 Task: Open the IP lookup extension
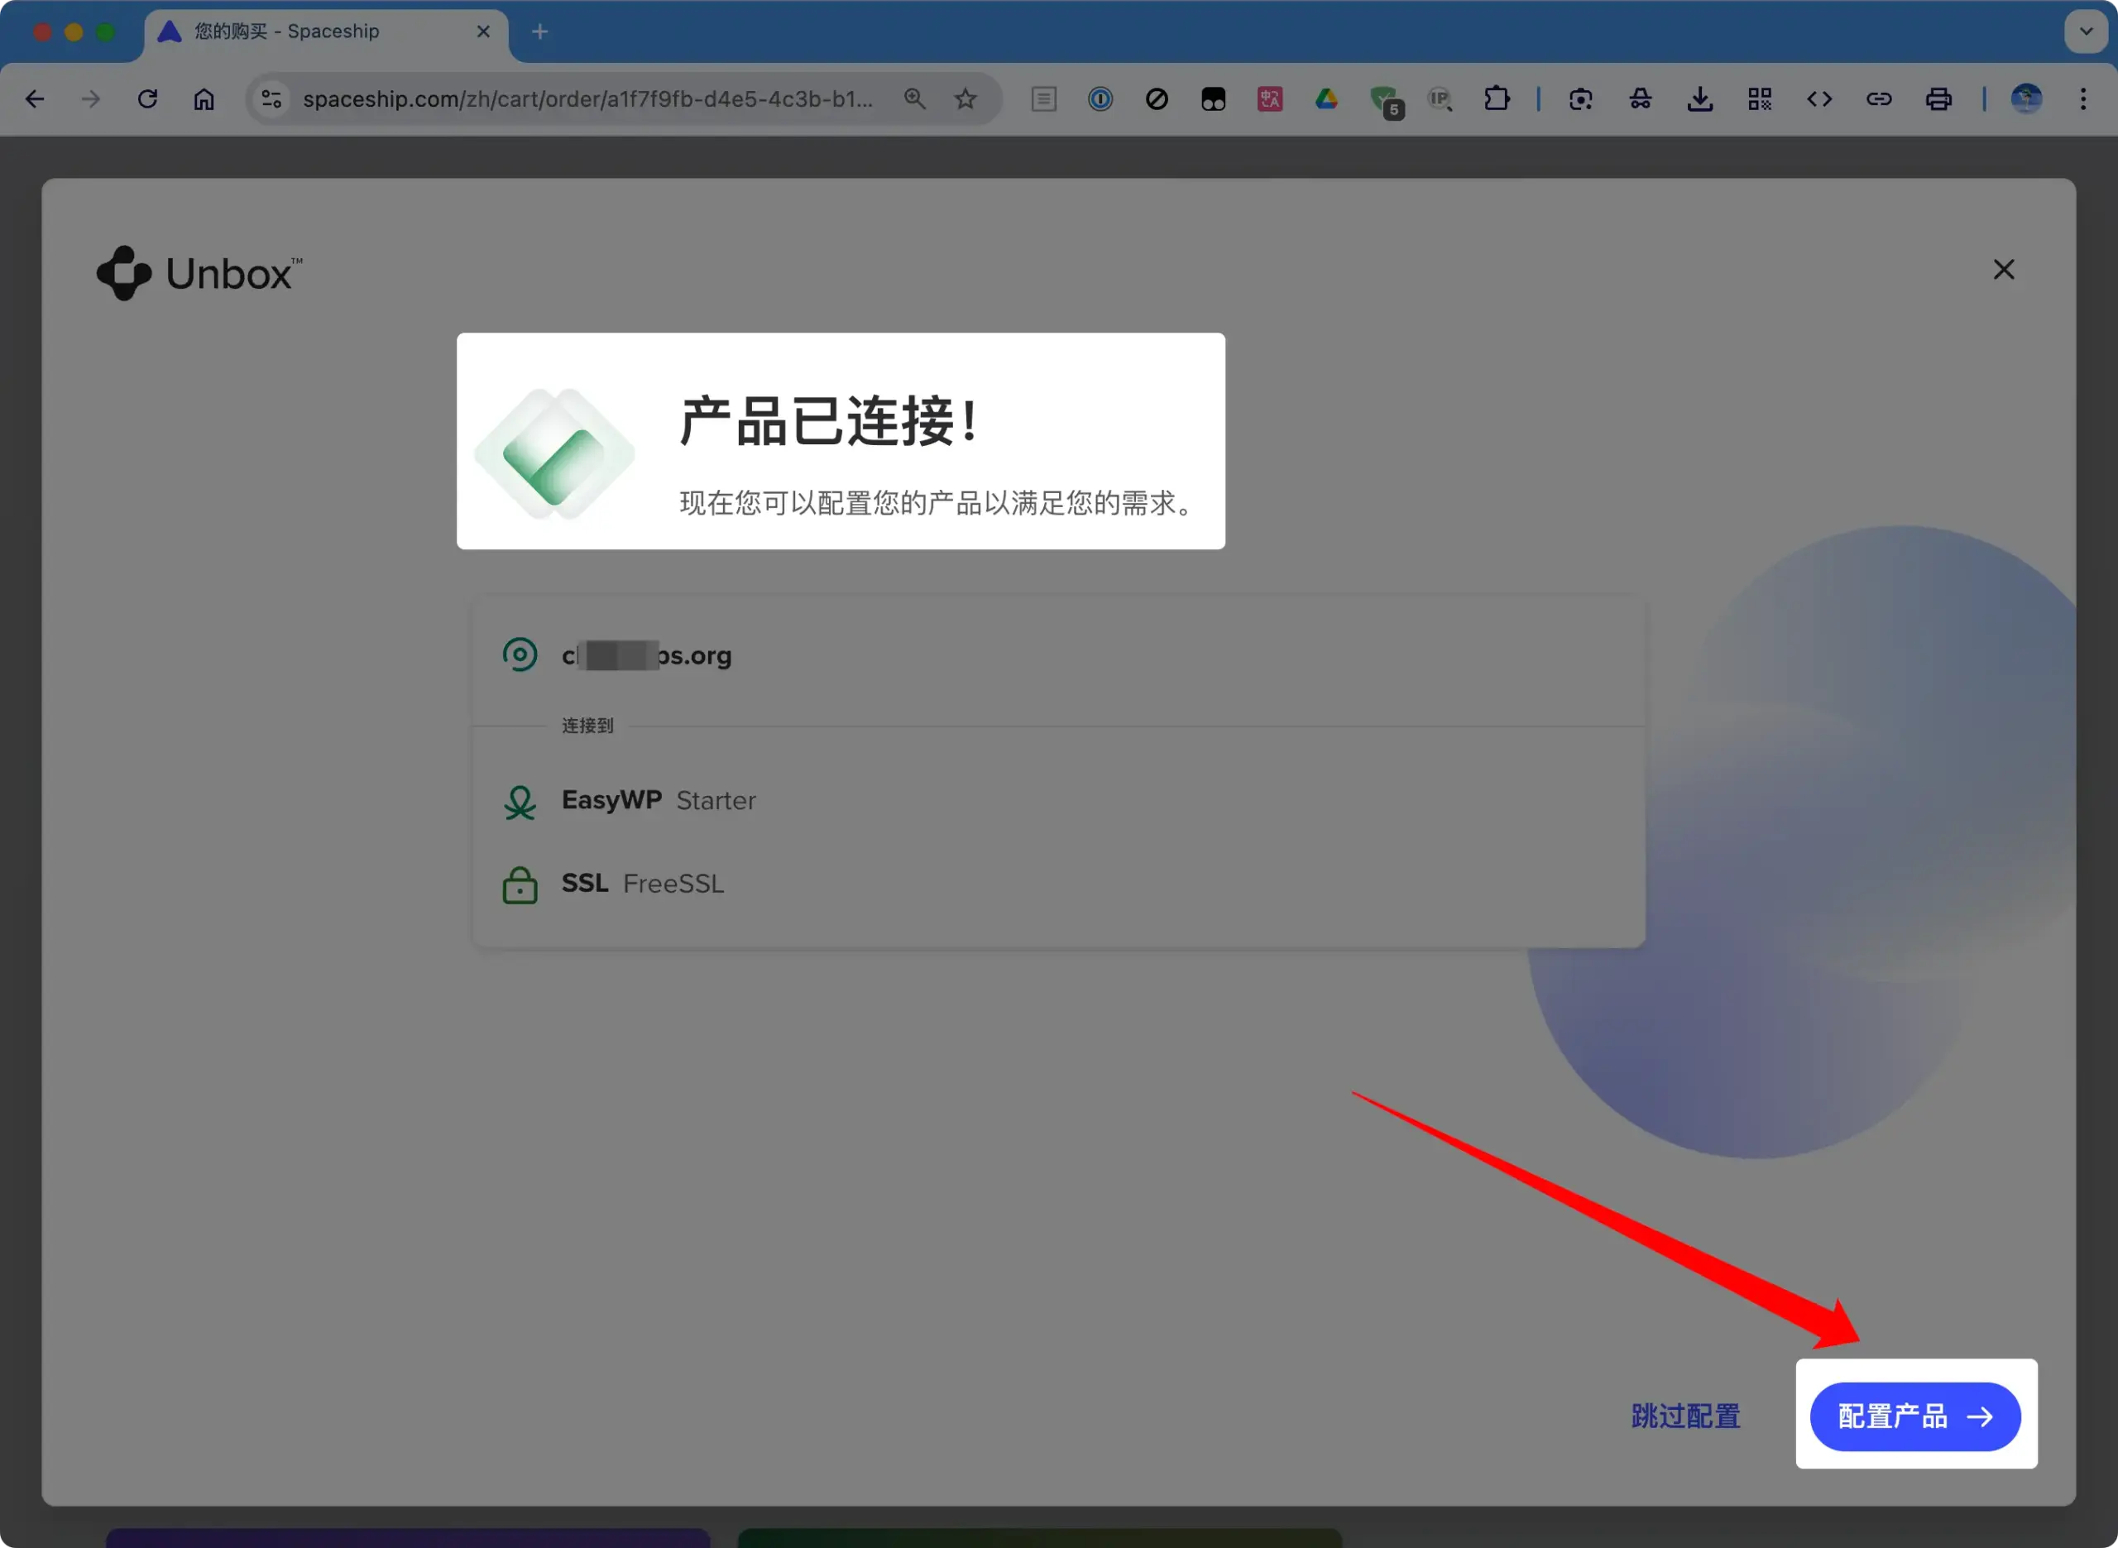[x=1440, y=99]
